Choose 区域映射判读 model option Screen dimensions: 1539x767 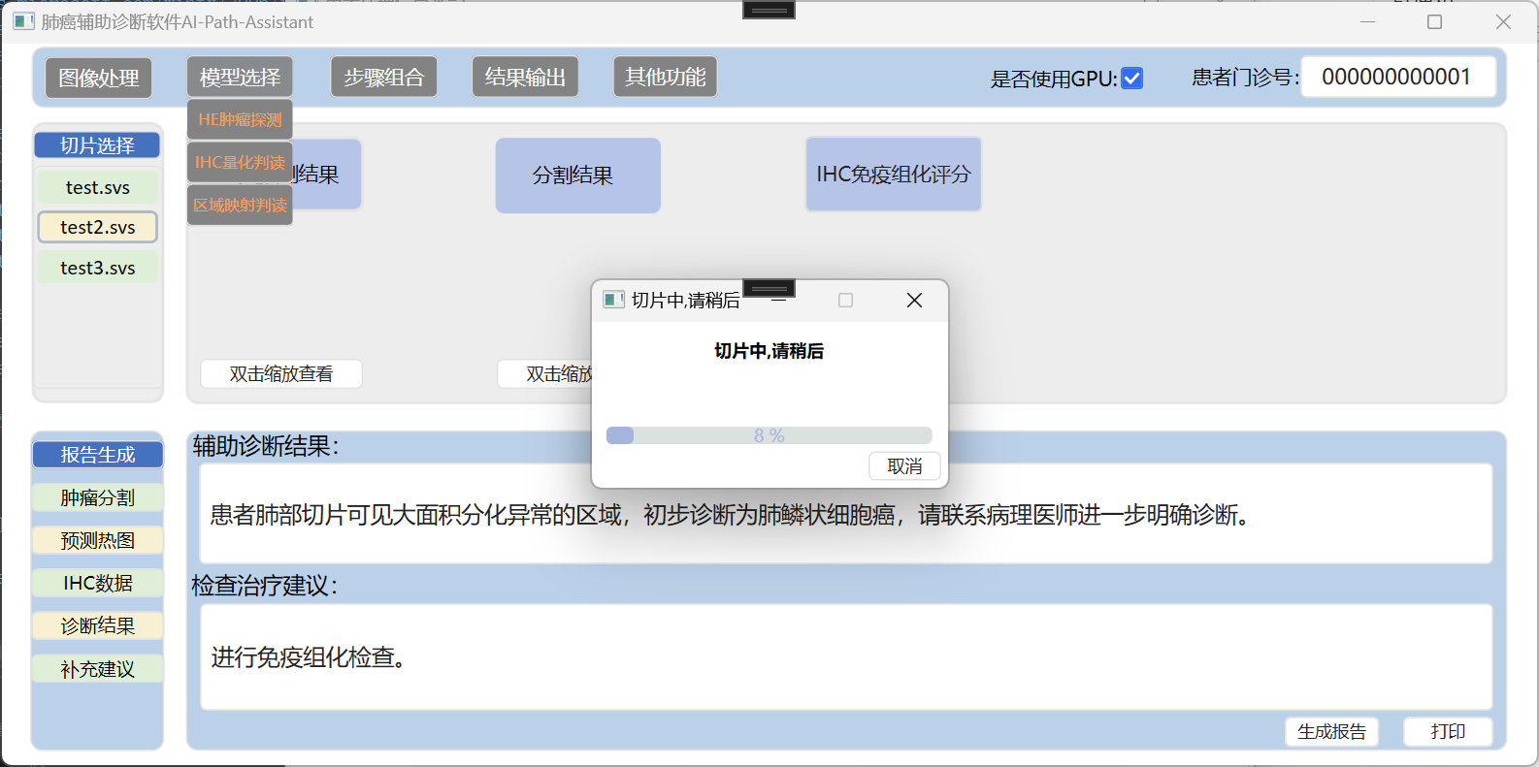pyautogui.click(x=240, y=205)
